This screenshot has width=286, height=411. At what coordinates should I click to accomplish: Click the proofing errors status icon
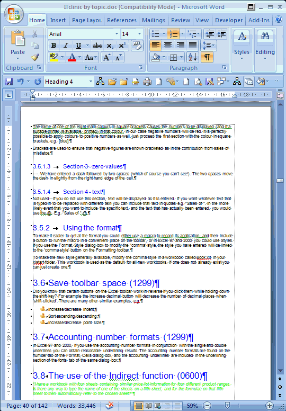pyautogui.click(x=109, y=406)
